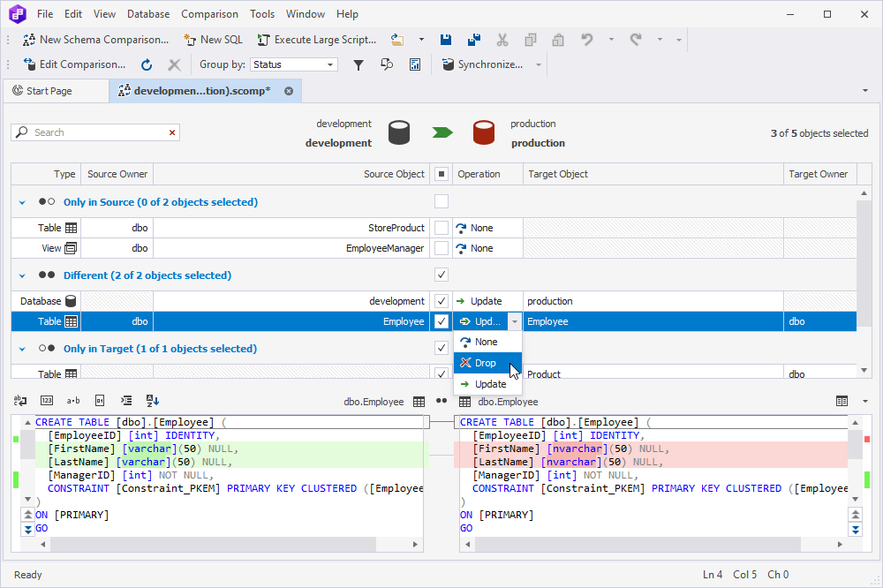
Task: Uncheck the Product table row checkbox
Action: [x=441, y=373]
